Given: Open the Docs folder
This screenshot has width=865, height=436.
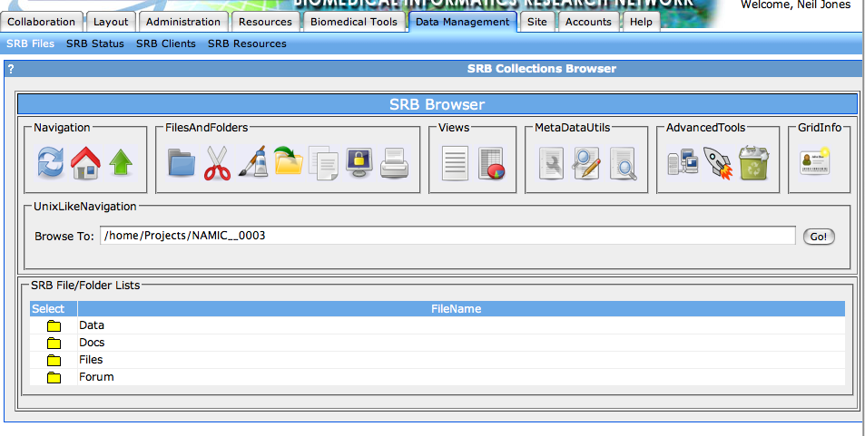Looking at the screenshot, I should coord(92,343).
